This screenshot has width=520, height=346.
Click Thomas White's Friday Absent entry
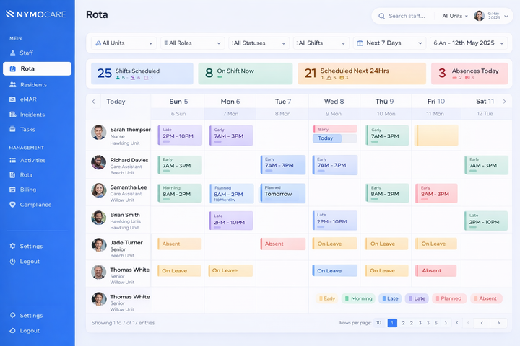coord(435,270)
